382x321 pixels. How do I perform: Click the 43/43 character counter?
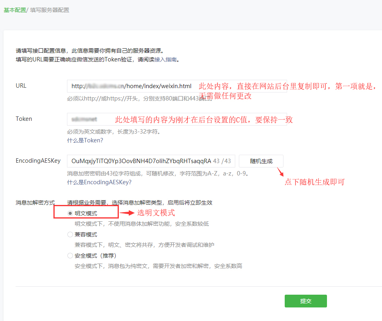point(222,161)
